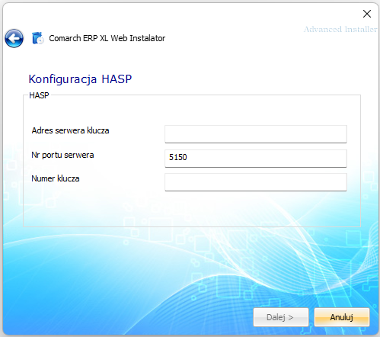Click the Comarch ERP XL Web Instalator title
This screenshot has height=337, width=380.
(107, 38)
